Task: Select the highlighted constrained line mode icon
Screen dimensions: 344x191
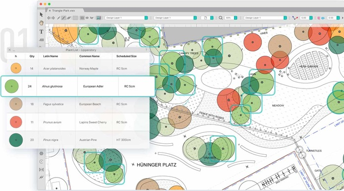Action: point(64,18)
